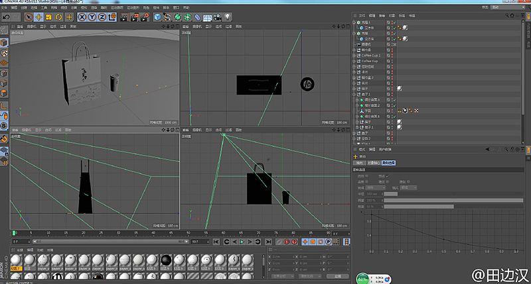This screenshot has width=531, height=284.
Task: Add a Camera object from toolbar
Action: pos(218,17)
